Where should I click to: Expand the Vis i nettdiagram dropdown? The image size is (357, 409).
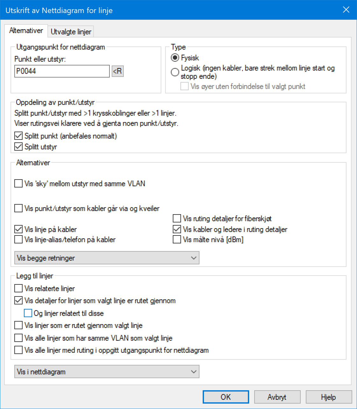pyautogui.click(x=107, y=372)
